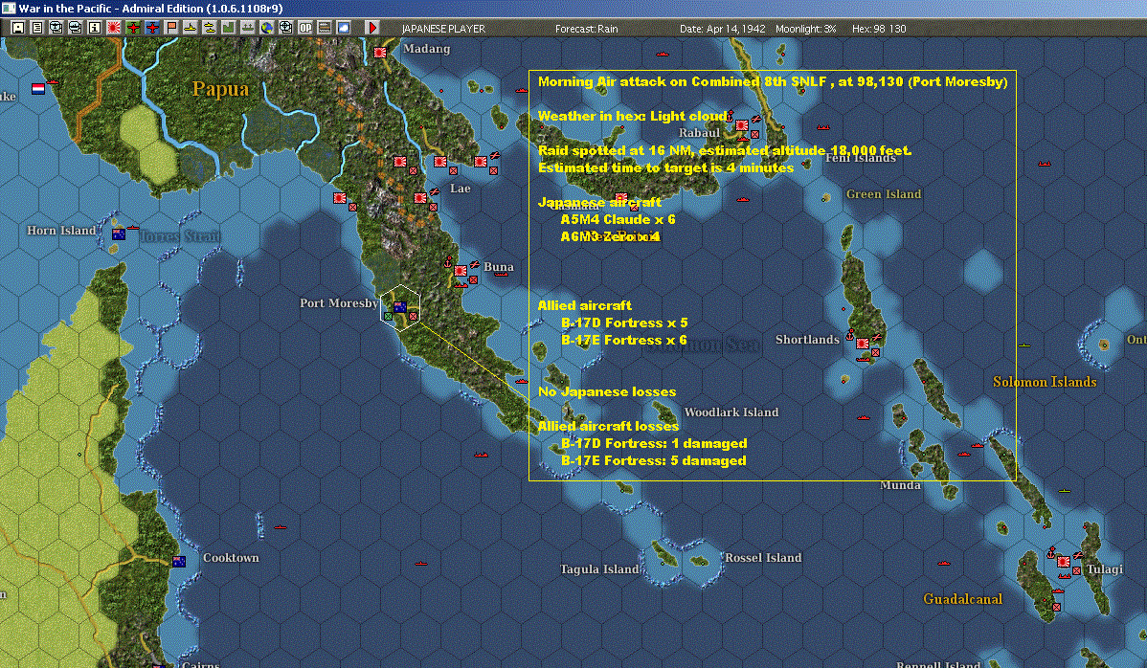Screen dimensions: 1147x668
Task: Click the striped list toolbar icon
Action: click(324, 28)
